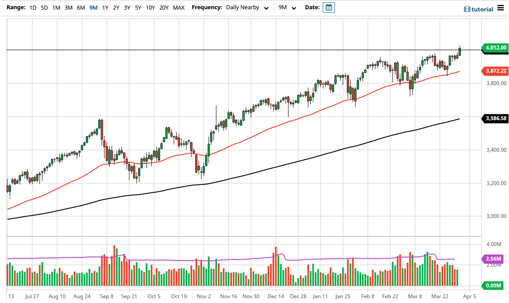Open the date picker calendar icon
The height and width of the screenshot is (303, 509).
(x=328, y=7)
